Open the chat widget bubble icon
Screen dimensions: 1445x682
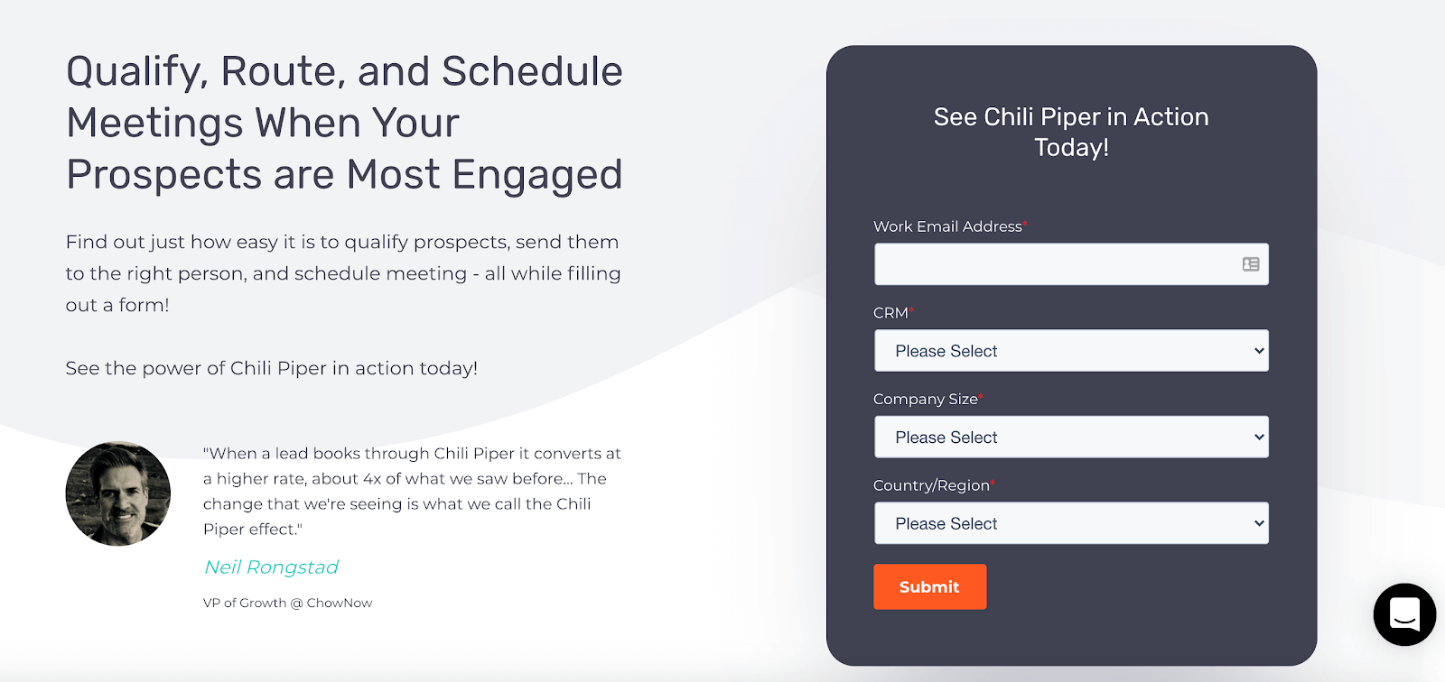pos(1404,614)
